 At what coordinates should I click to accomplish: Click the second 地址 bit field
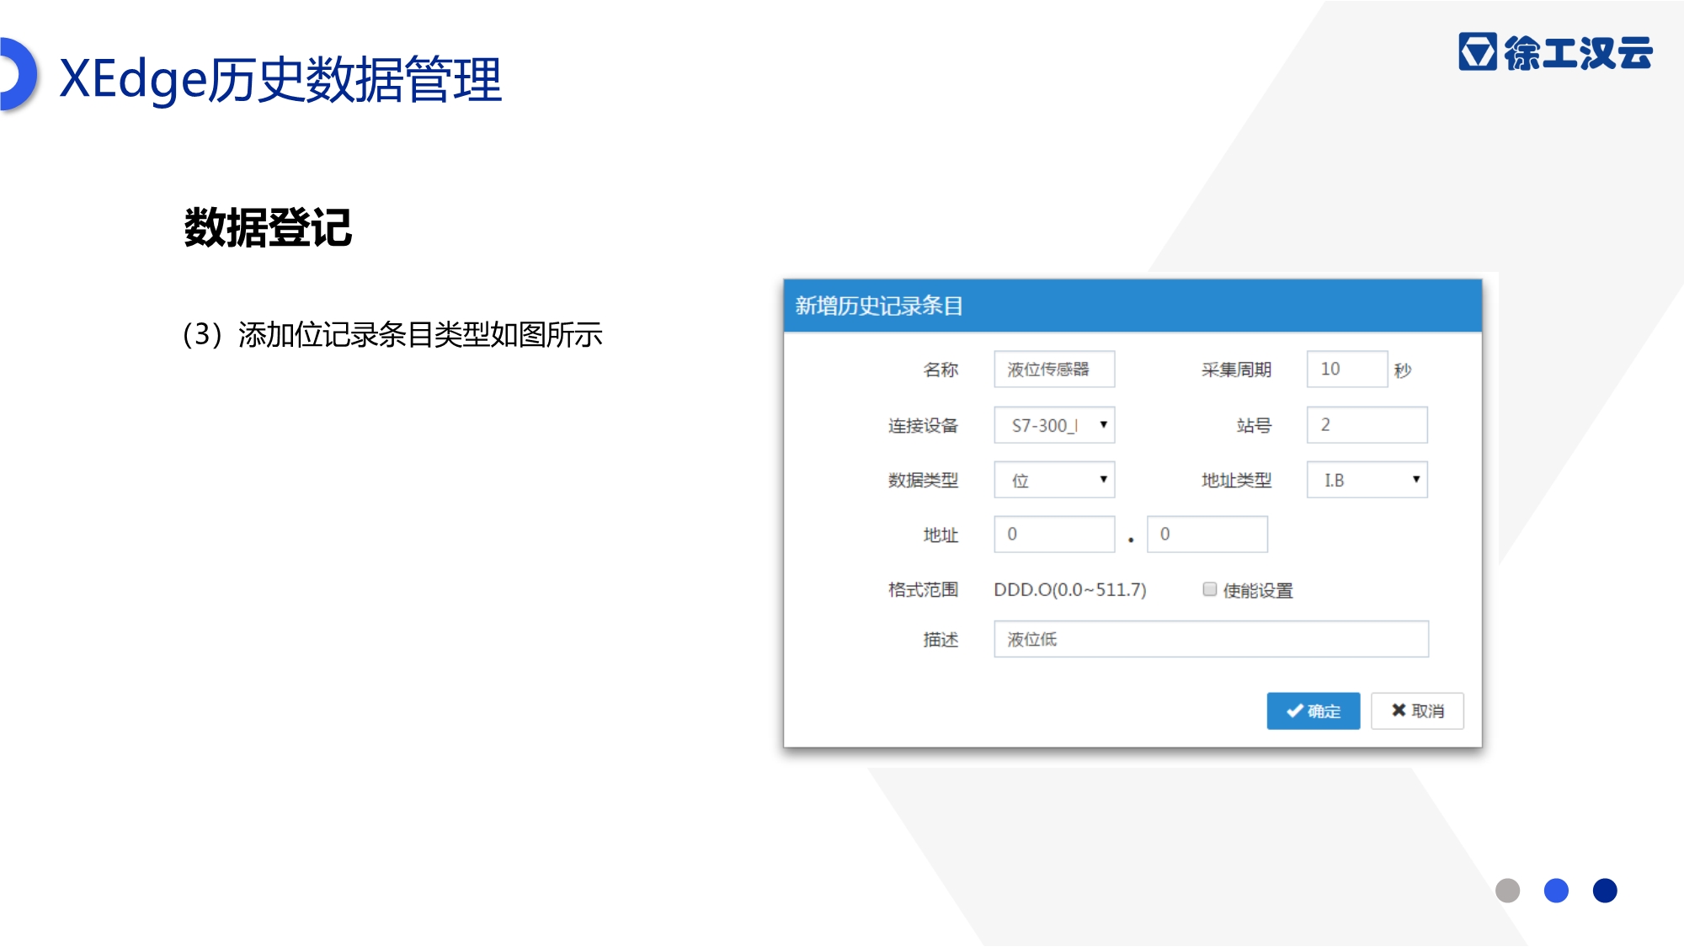click(1207, 535)
